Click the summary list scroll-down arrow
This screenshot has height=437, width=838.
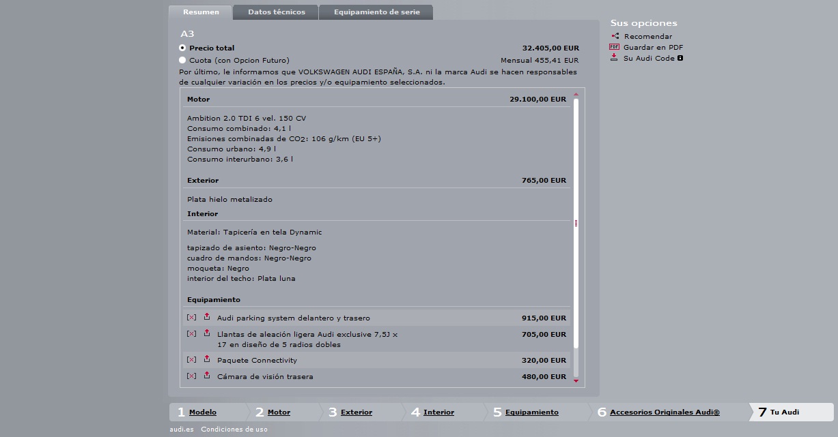coord(576,381)
